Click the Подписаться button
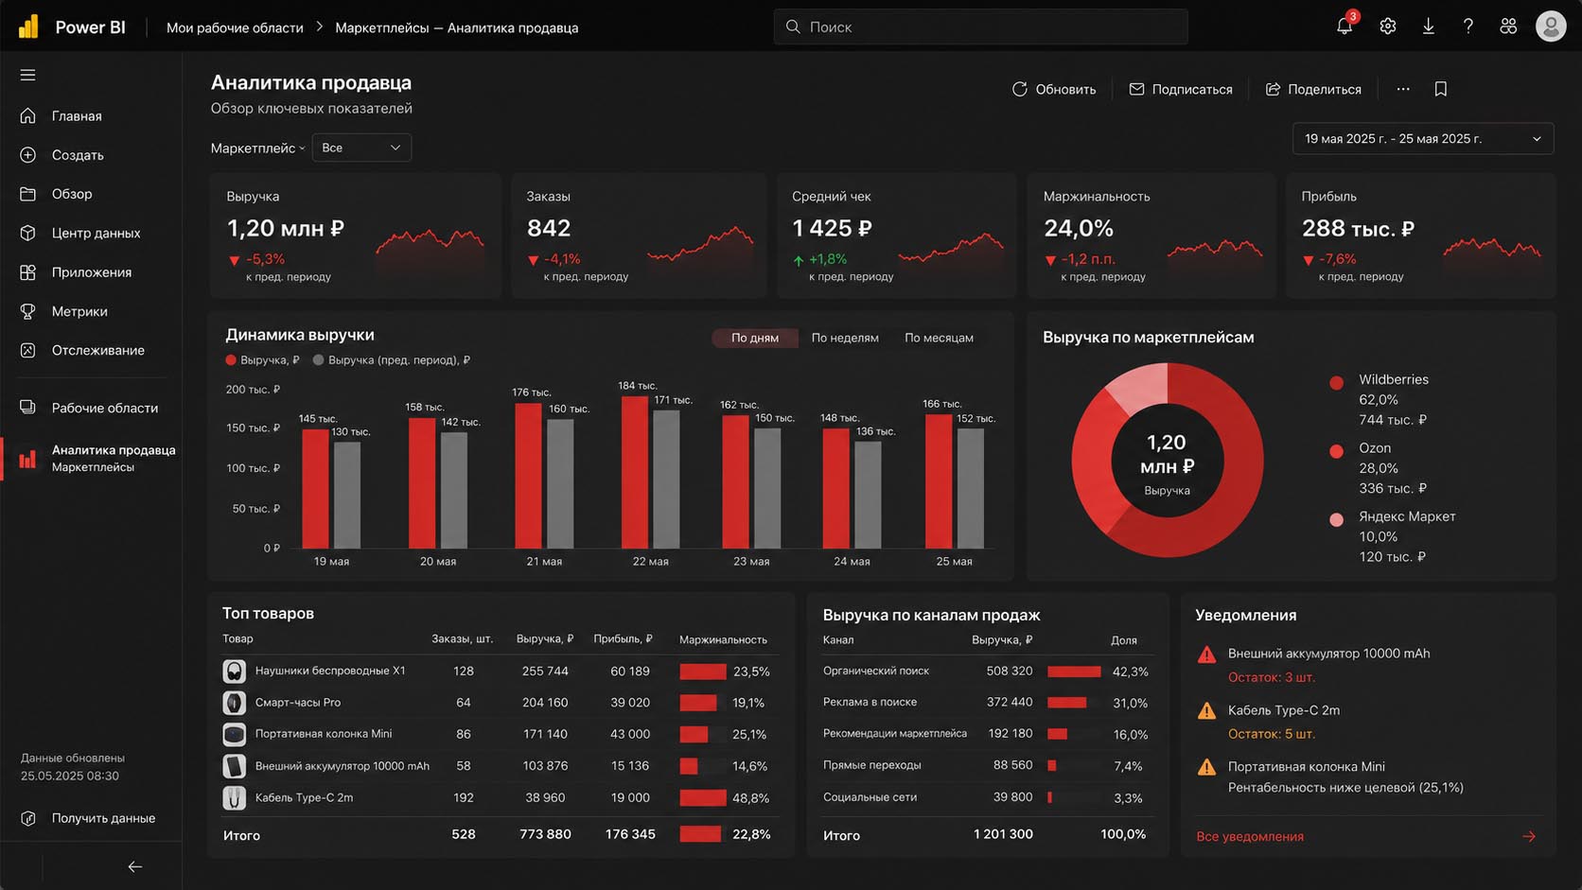The height and width of the screenshot is (890, 1582). [1181, 89]
